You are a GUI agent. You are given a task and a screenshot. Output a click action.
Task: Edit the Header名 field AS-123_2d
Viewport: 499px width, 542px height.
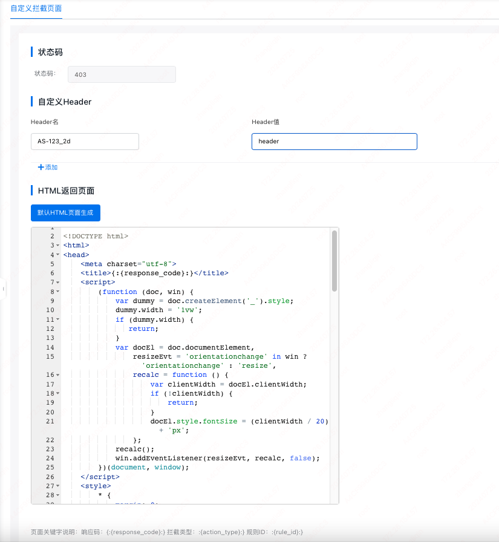tap(85, 142)
